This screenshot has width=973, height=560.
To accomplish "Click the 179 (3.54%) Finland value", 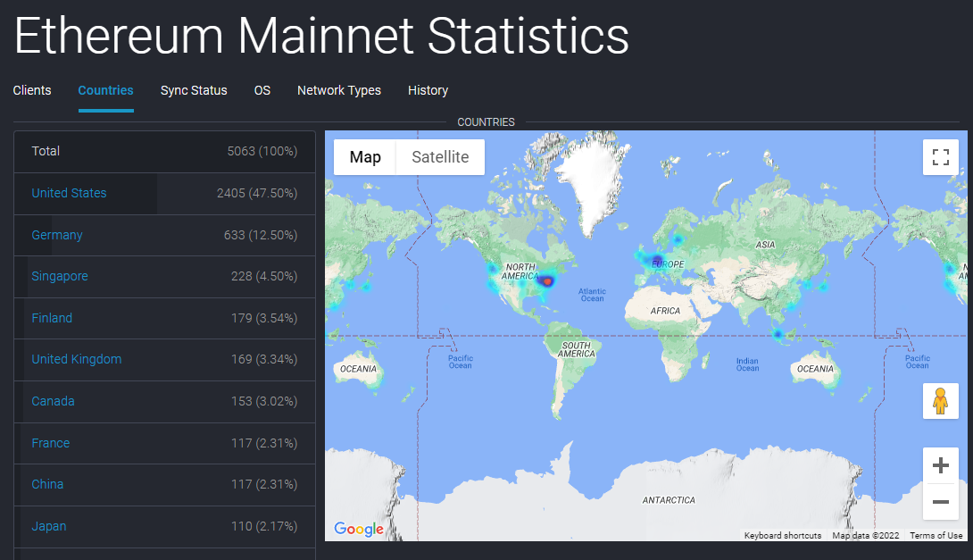I will (264, 318).
